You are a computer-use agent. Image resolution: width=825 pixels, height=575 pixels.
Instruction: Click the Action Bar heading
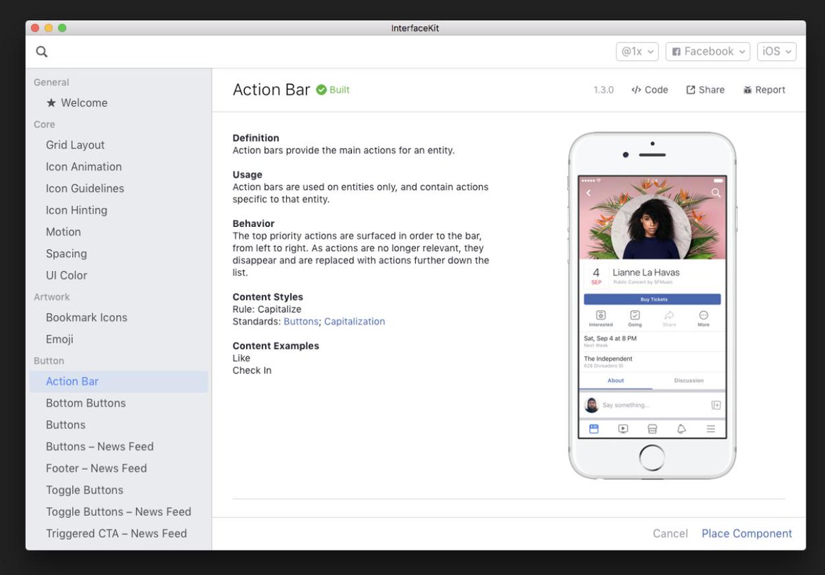[272, 90]
